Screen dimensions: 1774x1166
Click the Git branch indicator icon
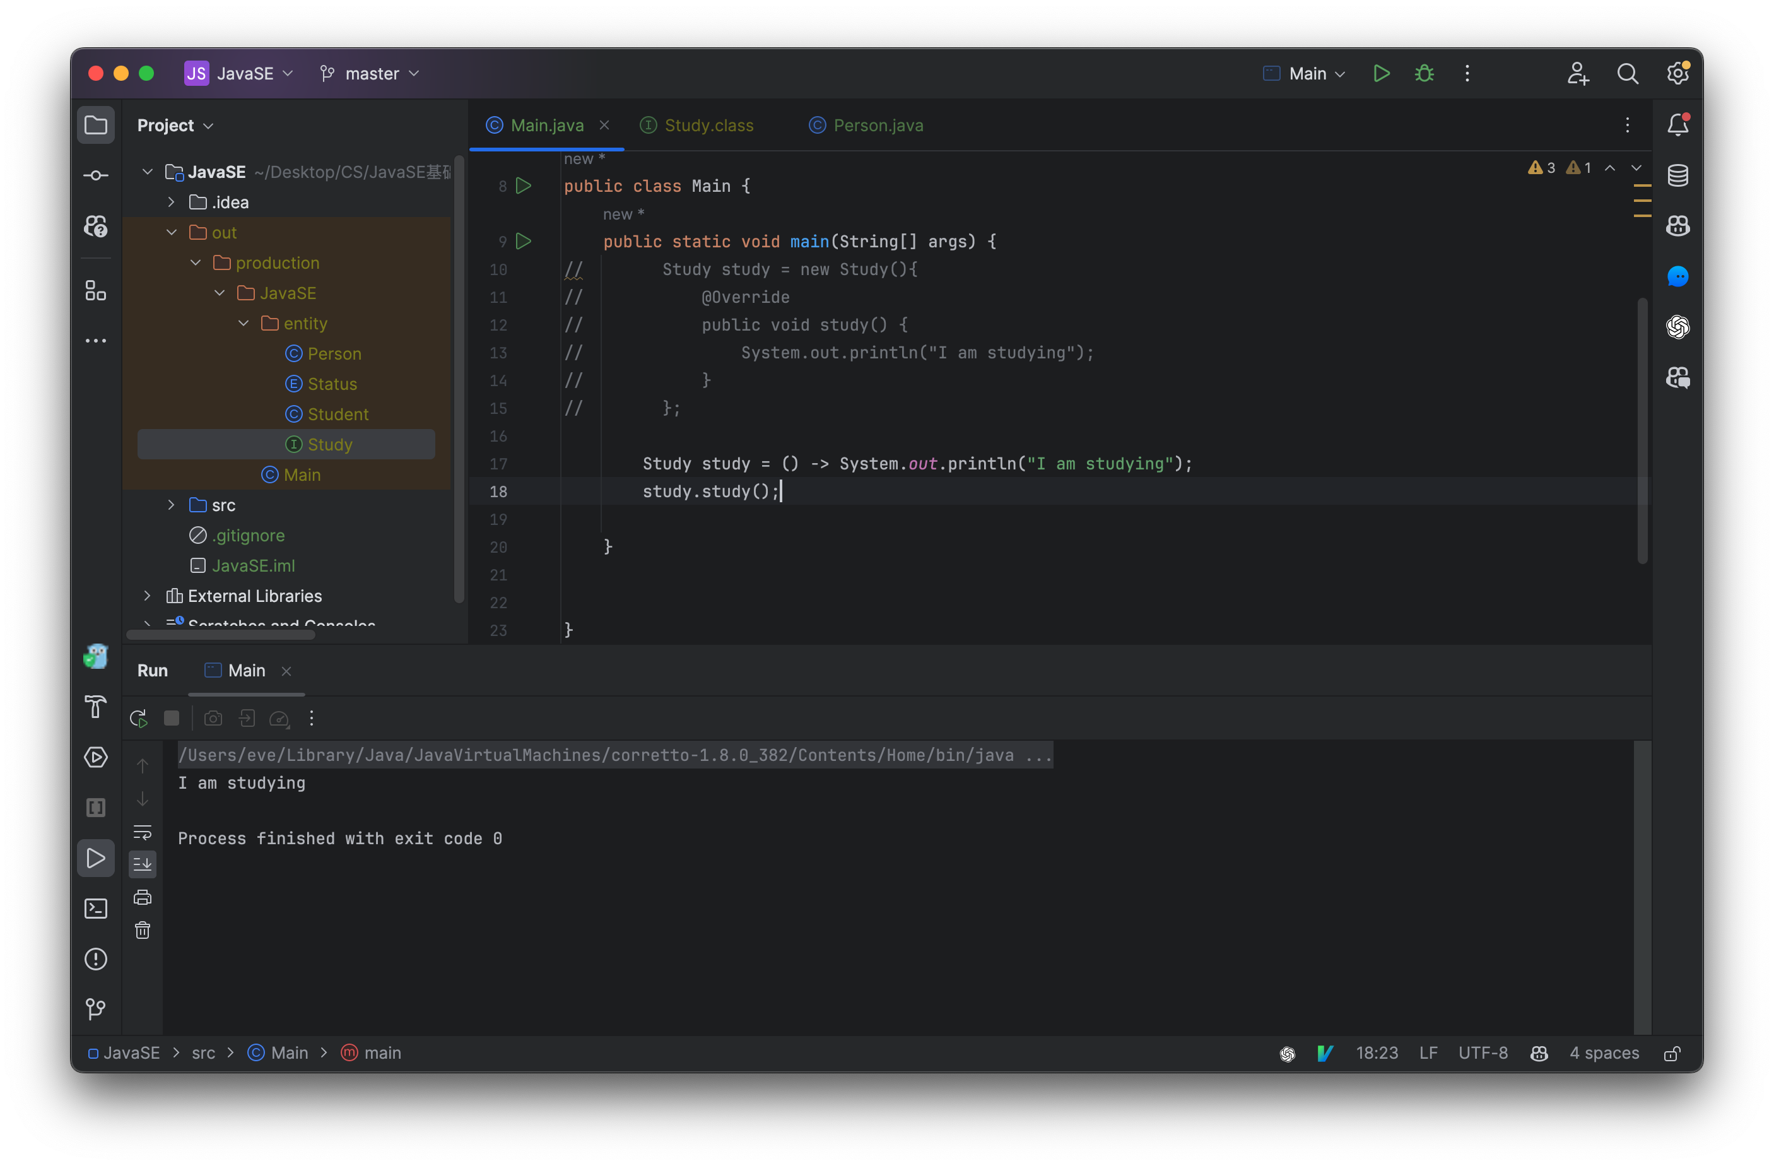coord(329,73)
